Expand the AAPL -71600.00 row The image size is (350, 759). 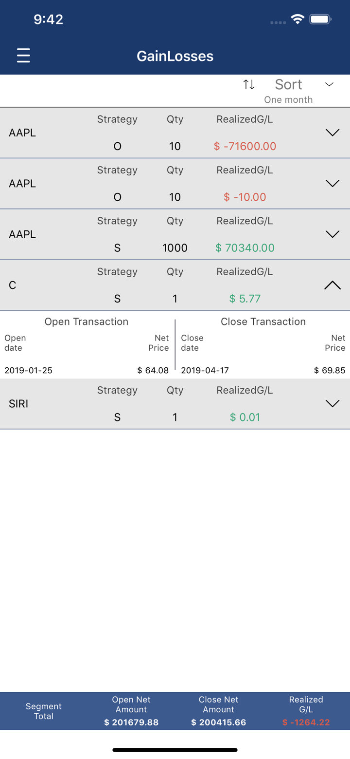pos(332,133)
